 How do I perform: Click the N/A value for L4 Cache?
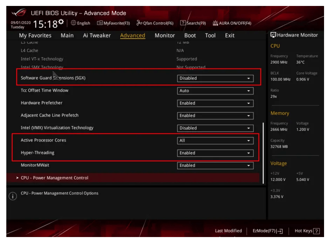180,50
